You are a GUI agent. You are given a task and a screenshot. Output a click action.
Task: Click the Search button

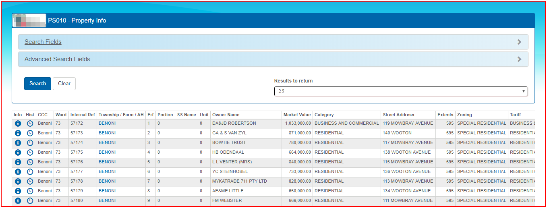tap(37, 84)
